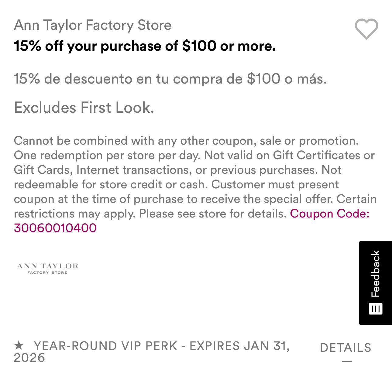This screenshot has height=377, width=392.
Task: Favorite this offer with the heart icon
Action: pyautogui.click(x=366, y=29)
